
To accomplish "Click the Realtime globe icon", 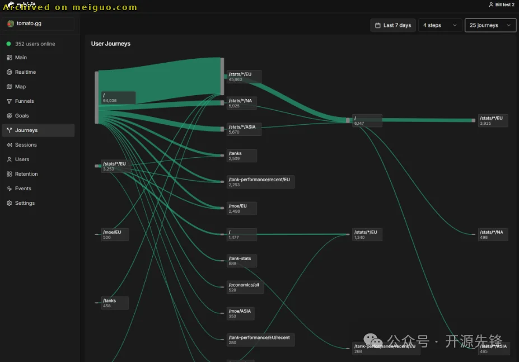I will tap(9, 72).
